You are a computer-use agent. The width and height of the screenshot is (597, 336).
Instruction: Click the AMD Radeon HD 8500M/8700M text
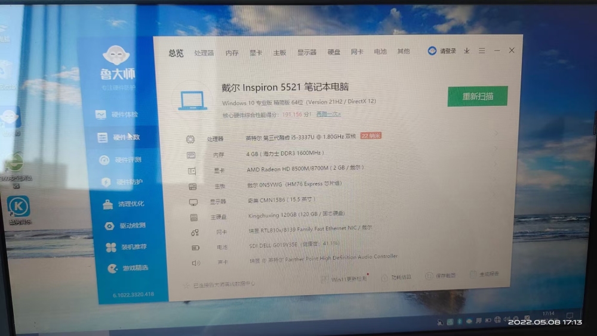[x=305, y=169]
